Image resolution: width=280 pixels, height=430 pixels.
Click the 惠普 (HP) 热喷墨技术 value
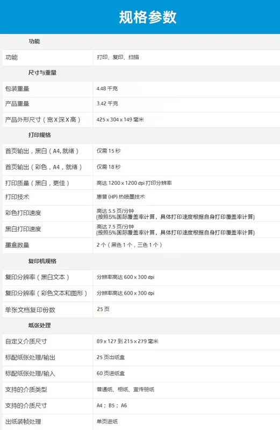point(121,197)
